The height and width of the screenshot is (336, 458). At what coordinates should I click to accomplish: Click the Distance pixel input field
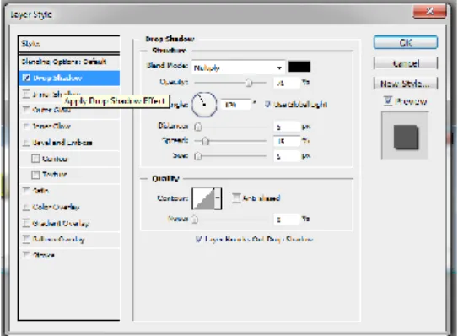pos(287,127)
